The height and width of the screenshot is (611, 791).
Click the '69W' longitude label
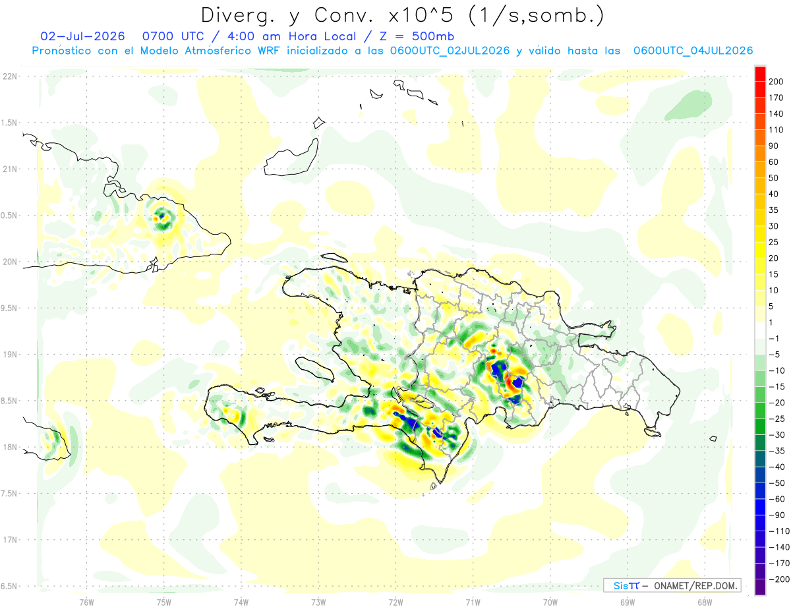pyautogui.click(x=627, y=602)
